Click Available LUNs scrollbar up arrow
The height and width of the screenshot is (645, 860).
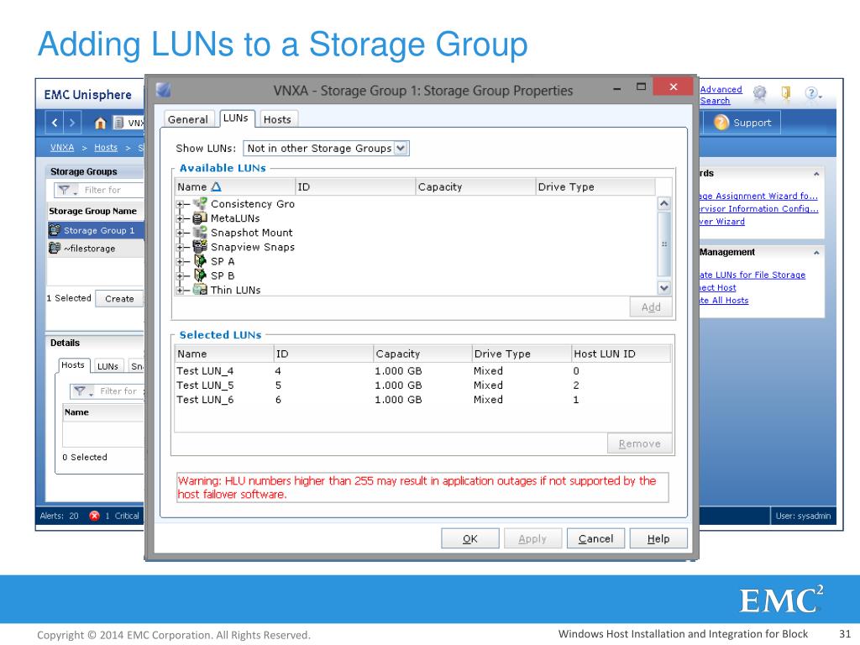(x=663, y=203)
